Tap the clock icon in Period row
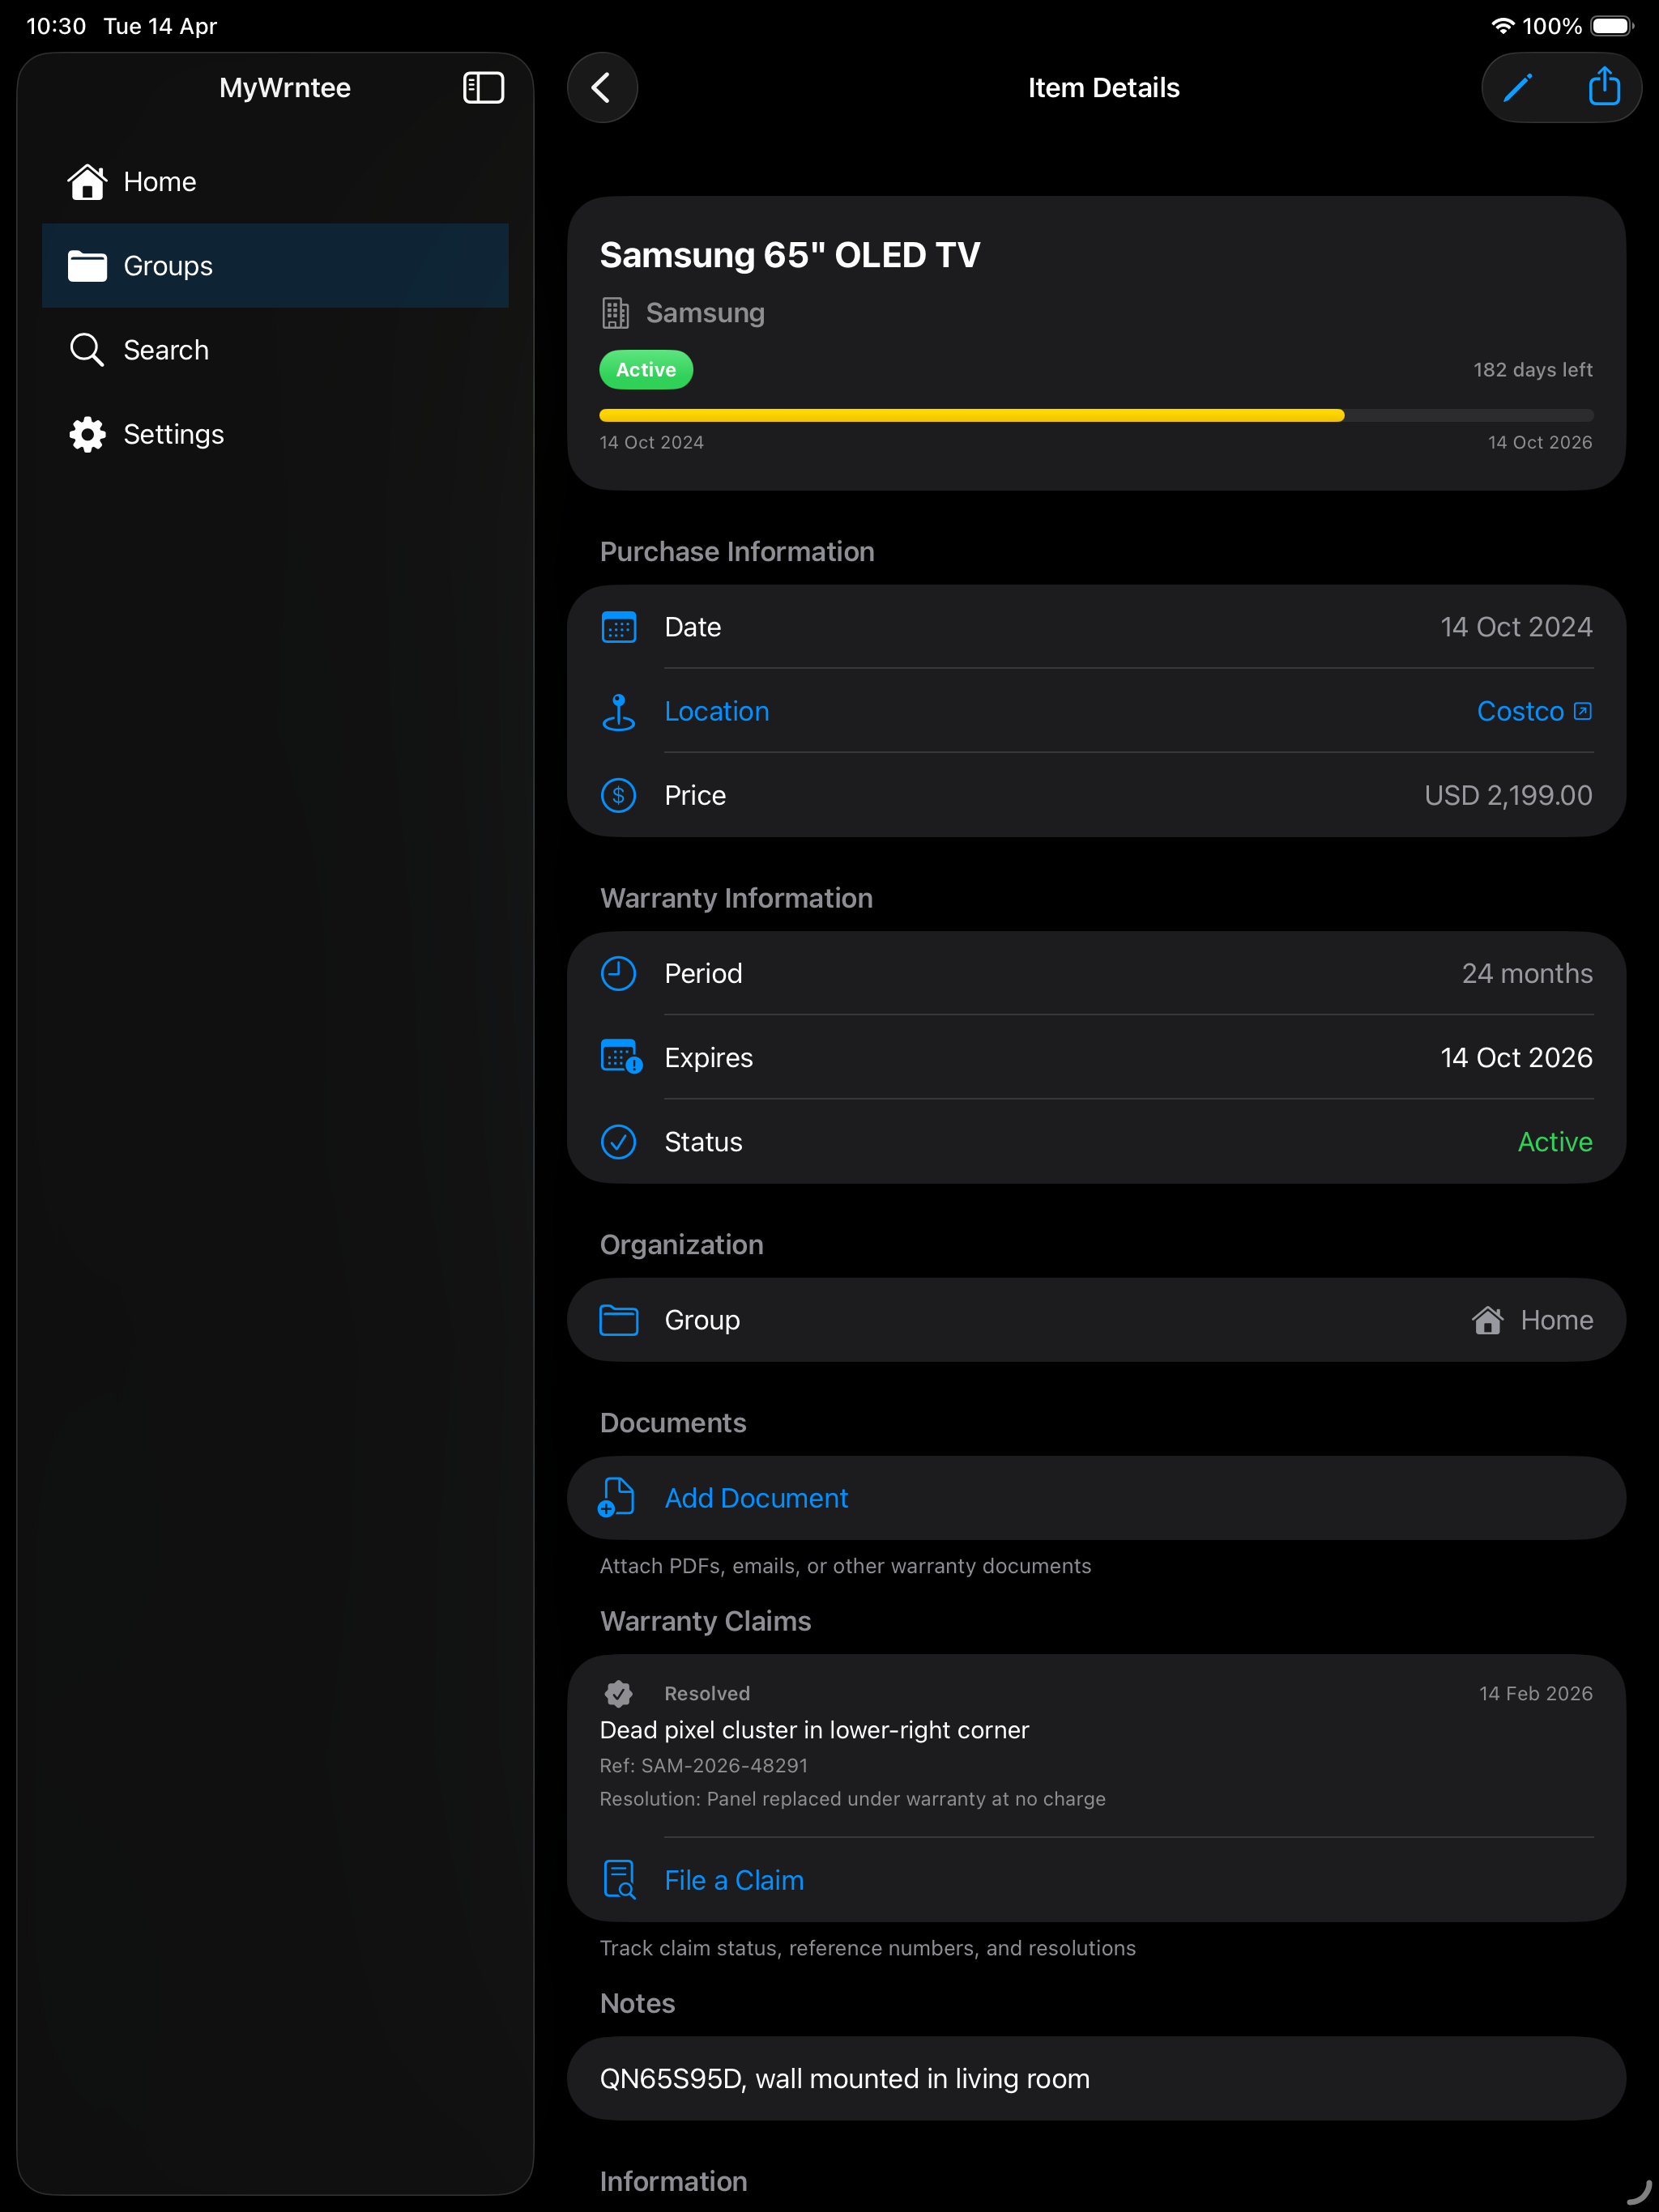The height and width of the screenshot is (2212, 1659). click(x=618, y=973)
